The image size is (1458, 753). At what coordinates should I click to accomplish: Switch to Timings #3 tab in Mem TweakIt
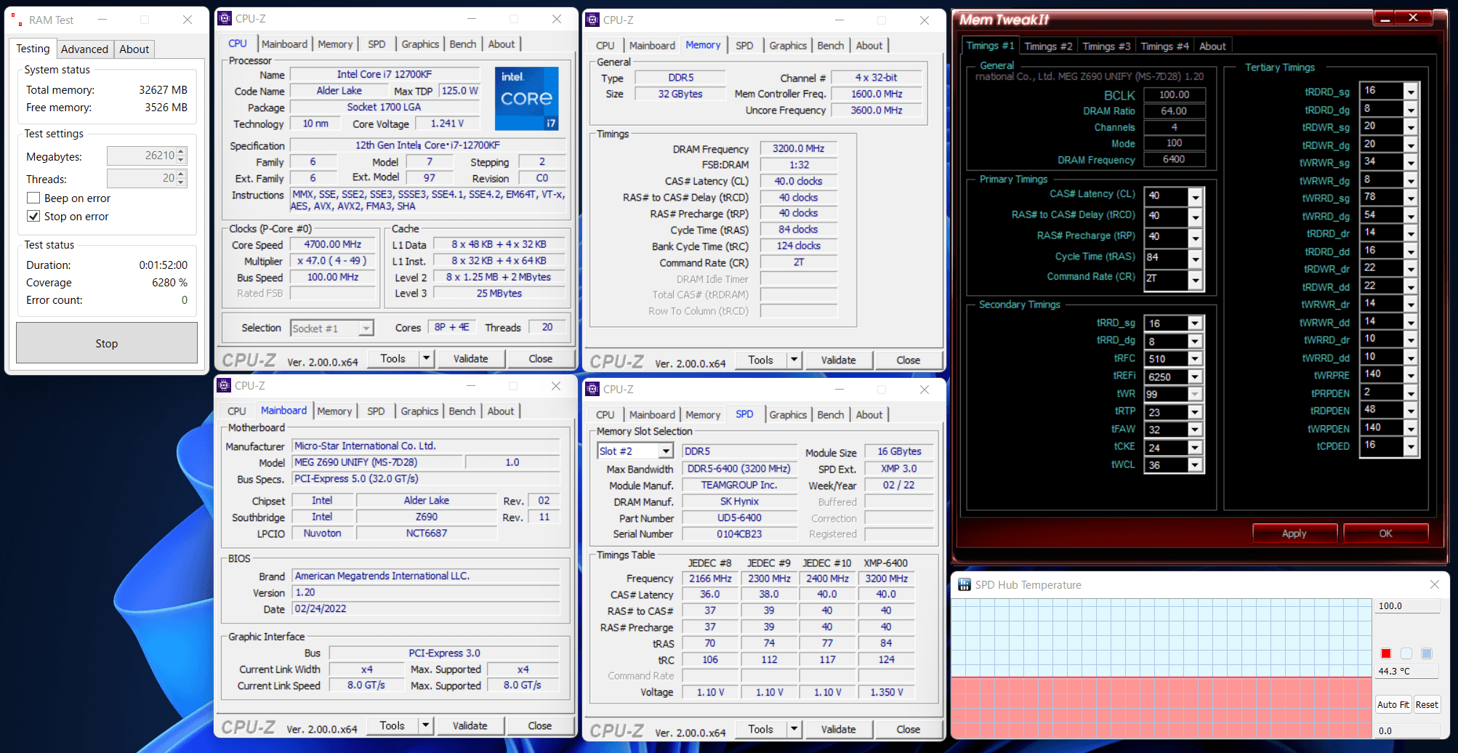1106,47
